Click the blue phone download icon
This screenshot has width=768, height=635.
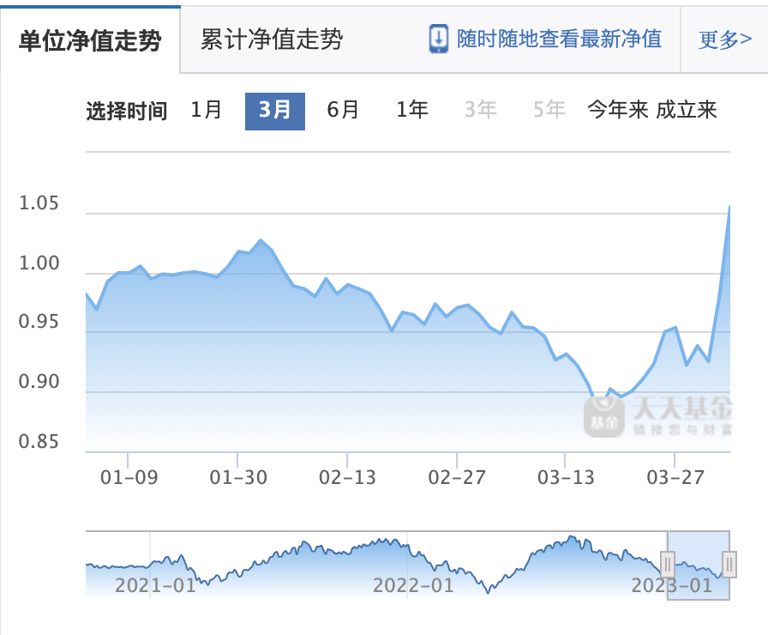(x=438, y=39)
